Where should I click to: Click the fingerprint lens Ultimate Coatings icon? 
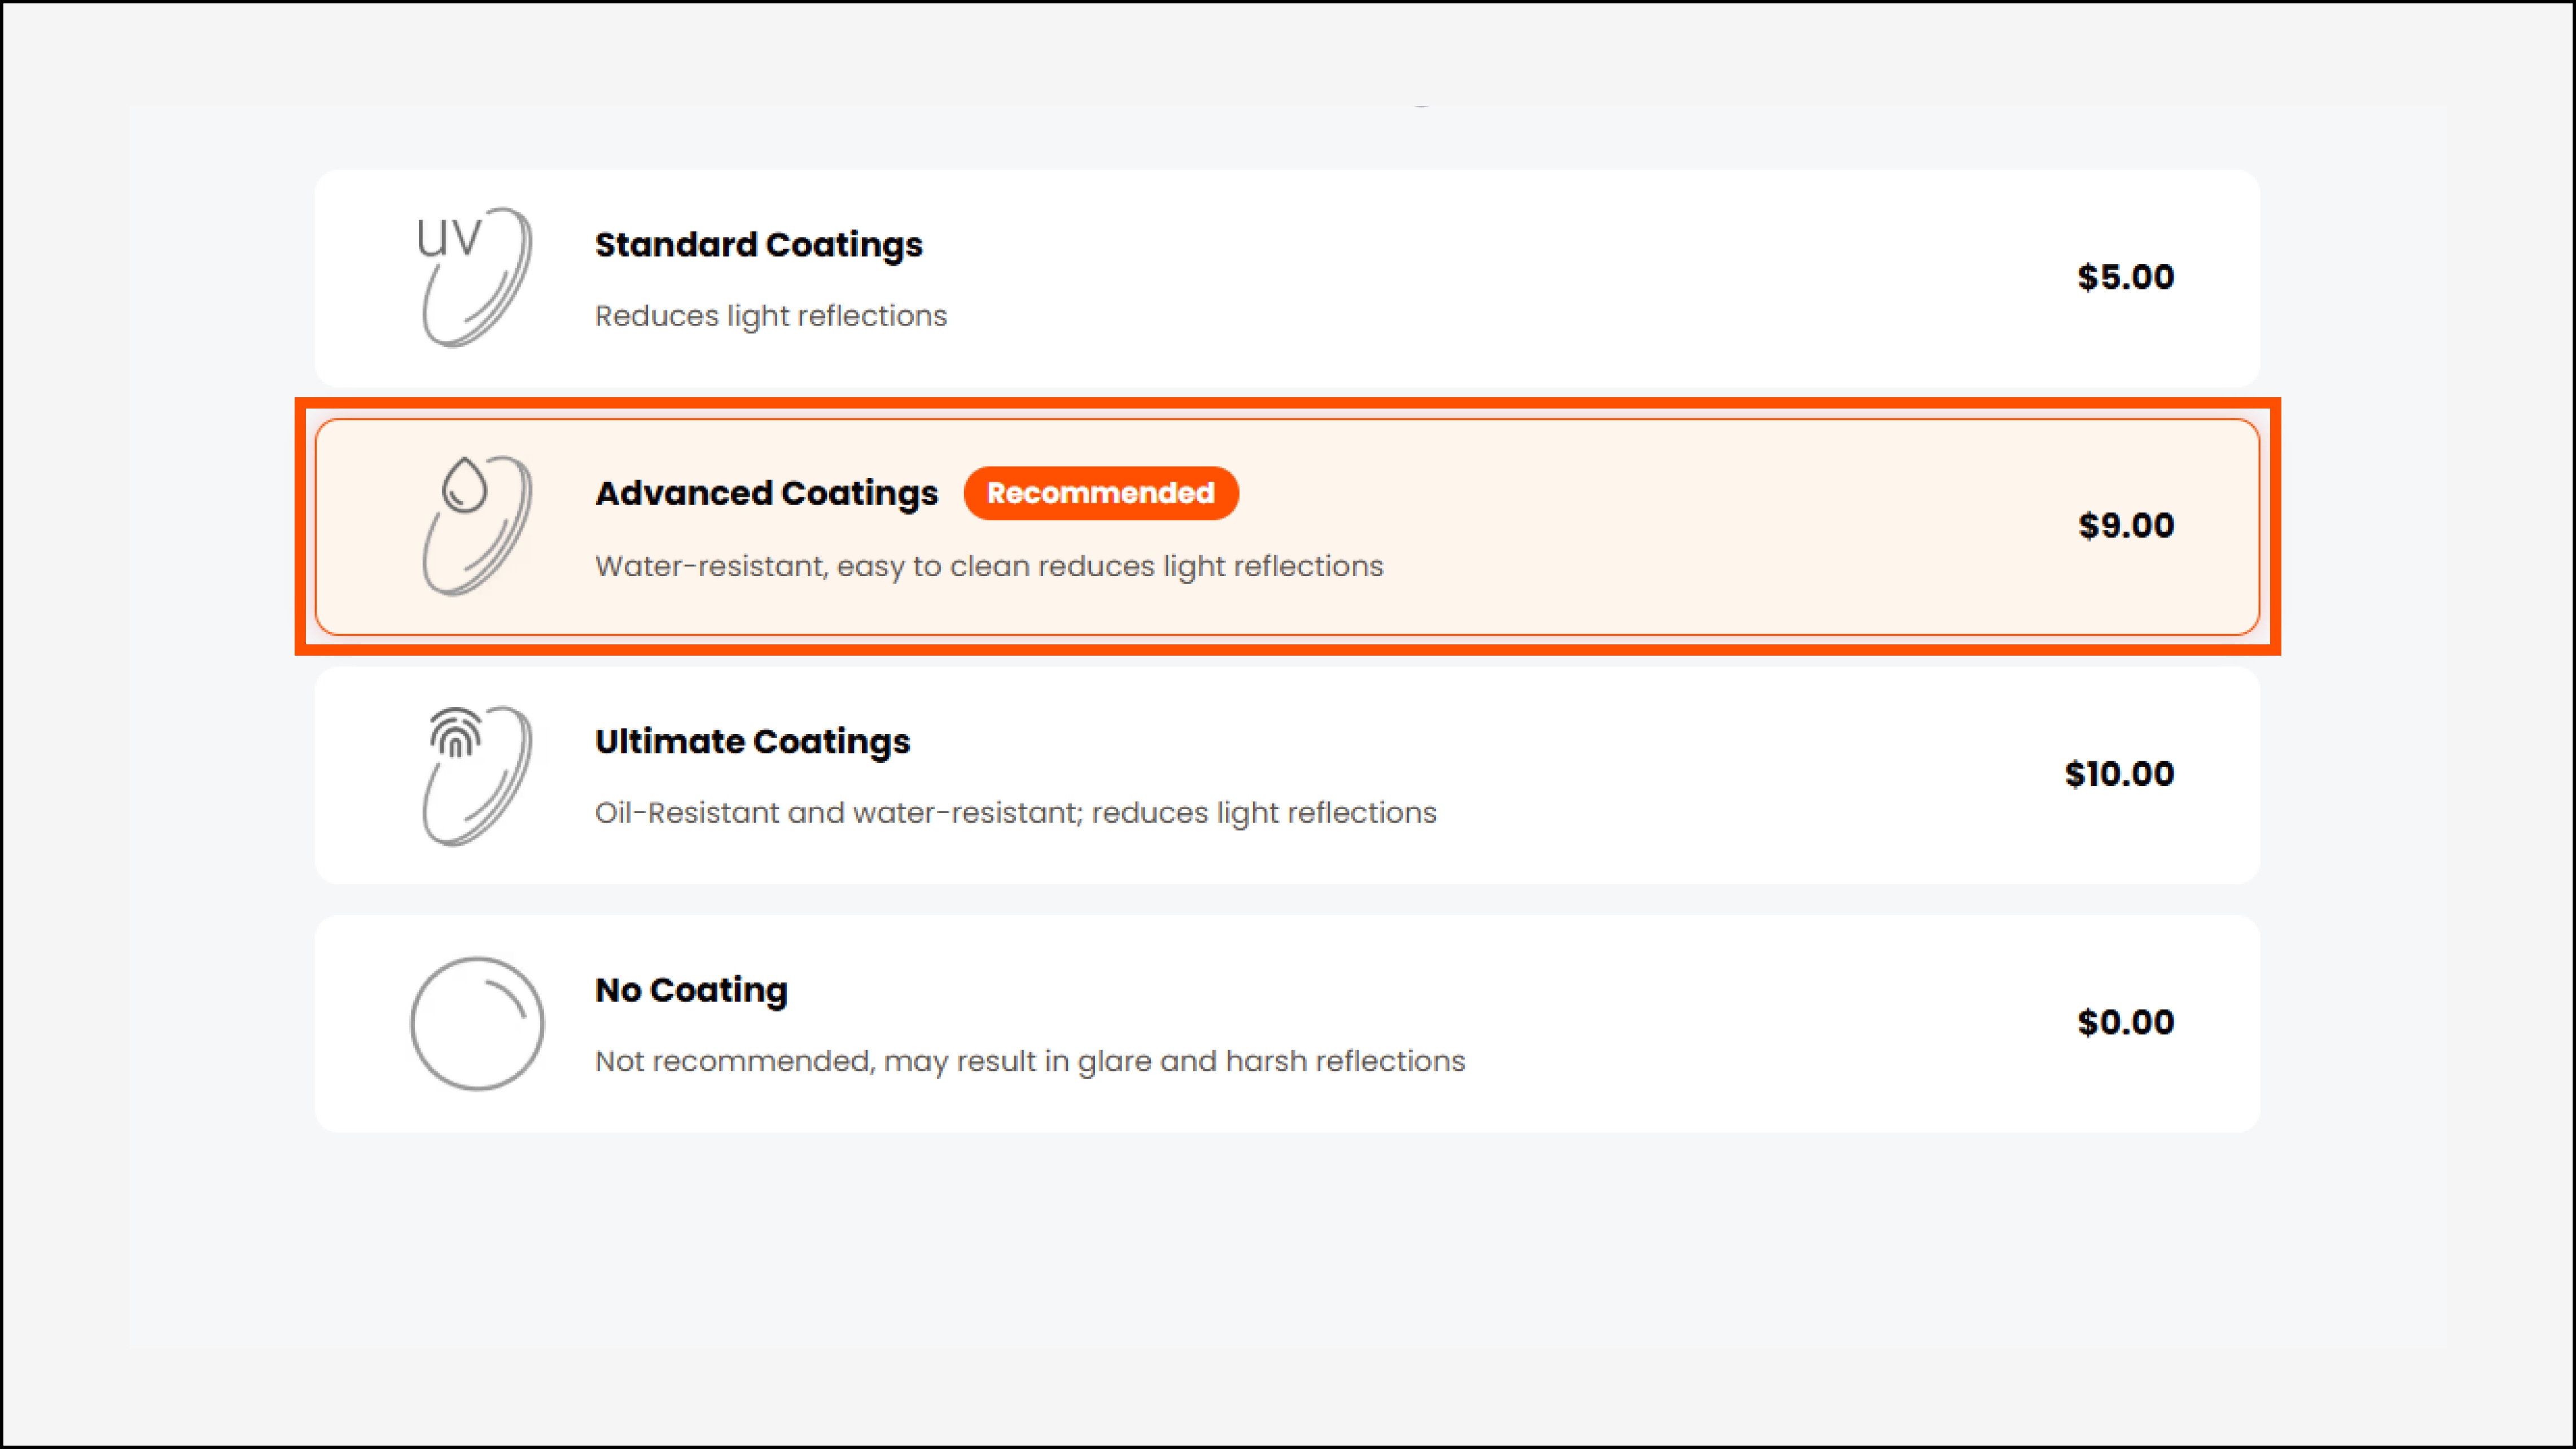point(475,774)
